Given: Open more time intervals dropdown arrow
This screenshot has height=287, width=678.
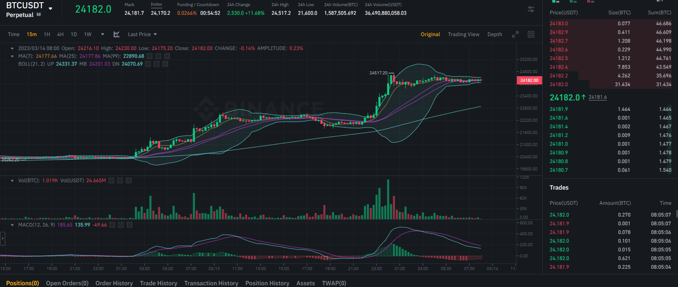Looking at the screenshot, I should coord(103,34).
